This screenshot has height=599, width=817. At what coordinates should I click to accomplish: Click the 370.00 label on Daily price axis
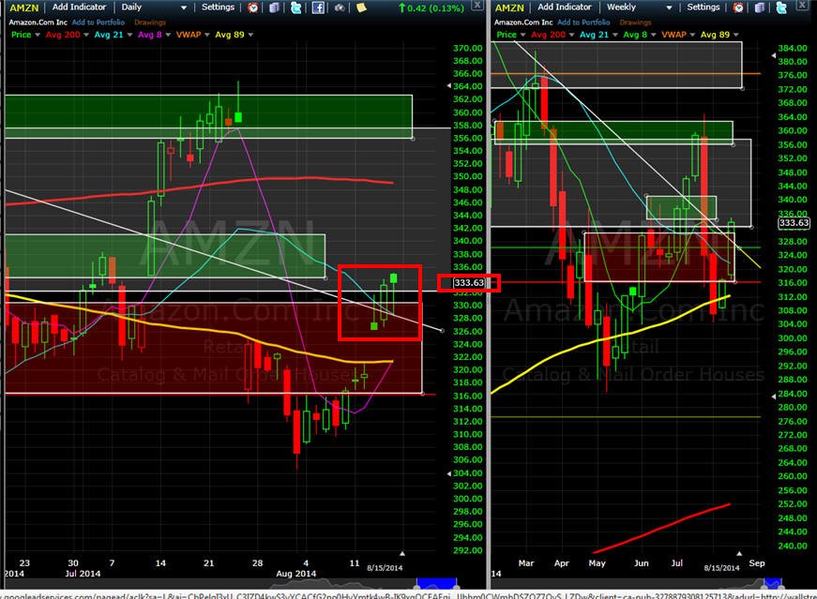point(468,48)
